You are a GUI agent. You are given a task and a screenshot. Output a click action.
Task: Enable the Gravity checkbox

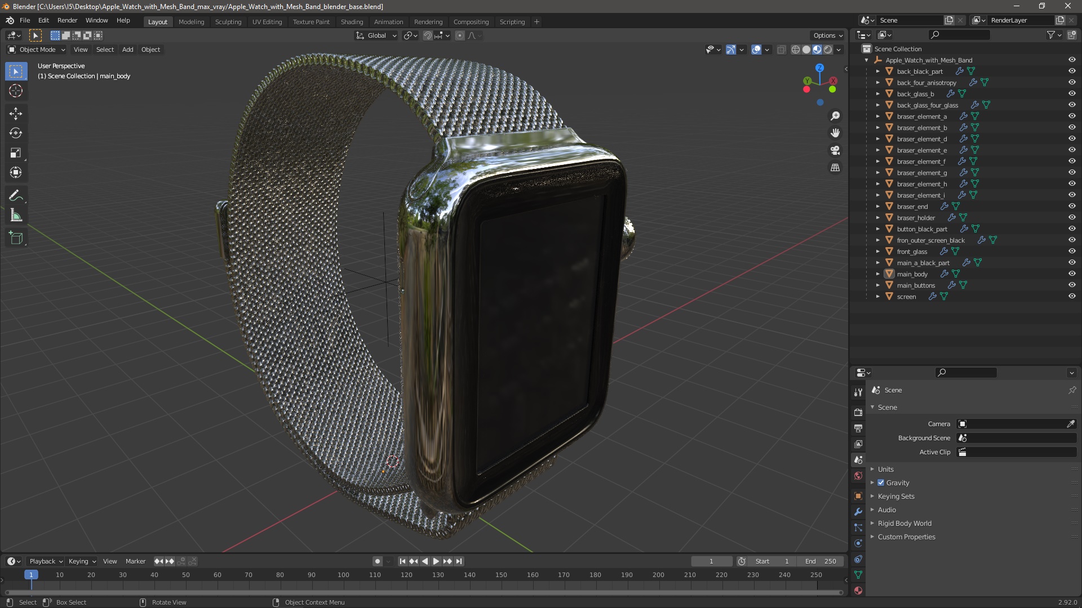point(881,482)
